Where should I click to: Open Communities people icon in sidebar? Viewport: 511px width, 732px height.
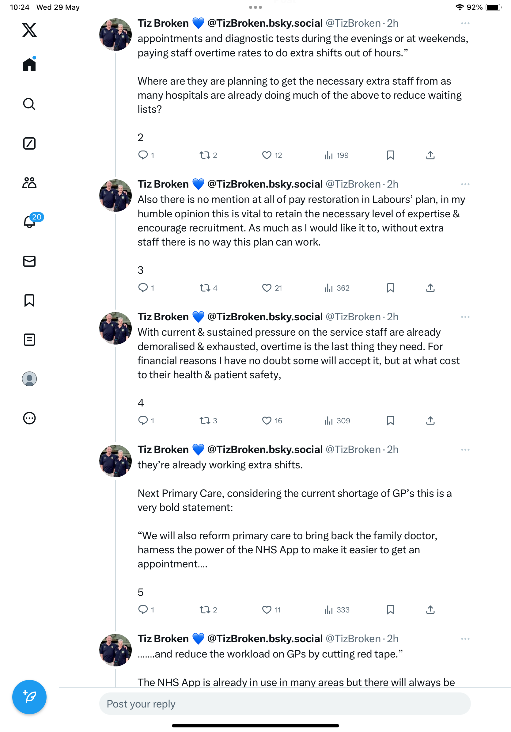(x=29, y=183)
